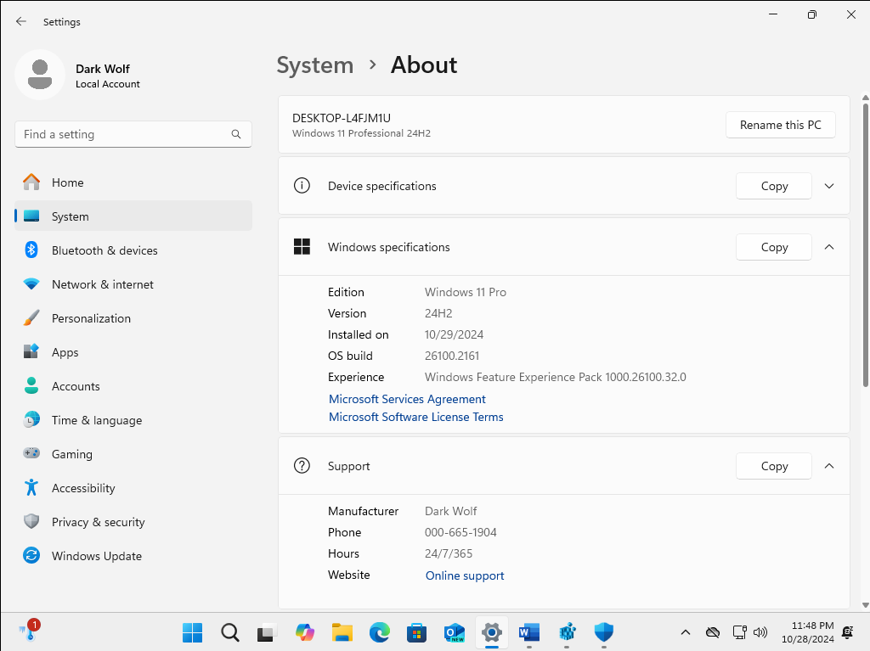Expand the Device specifications section

pyautogui.click(x=829, y=186)
